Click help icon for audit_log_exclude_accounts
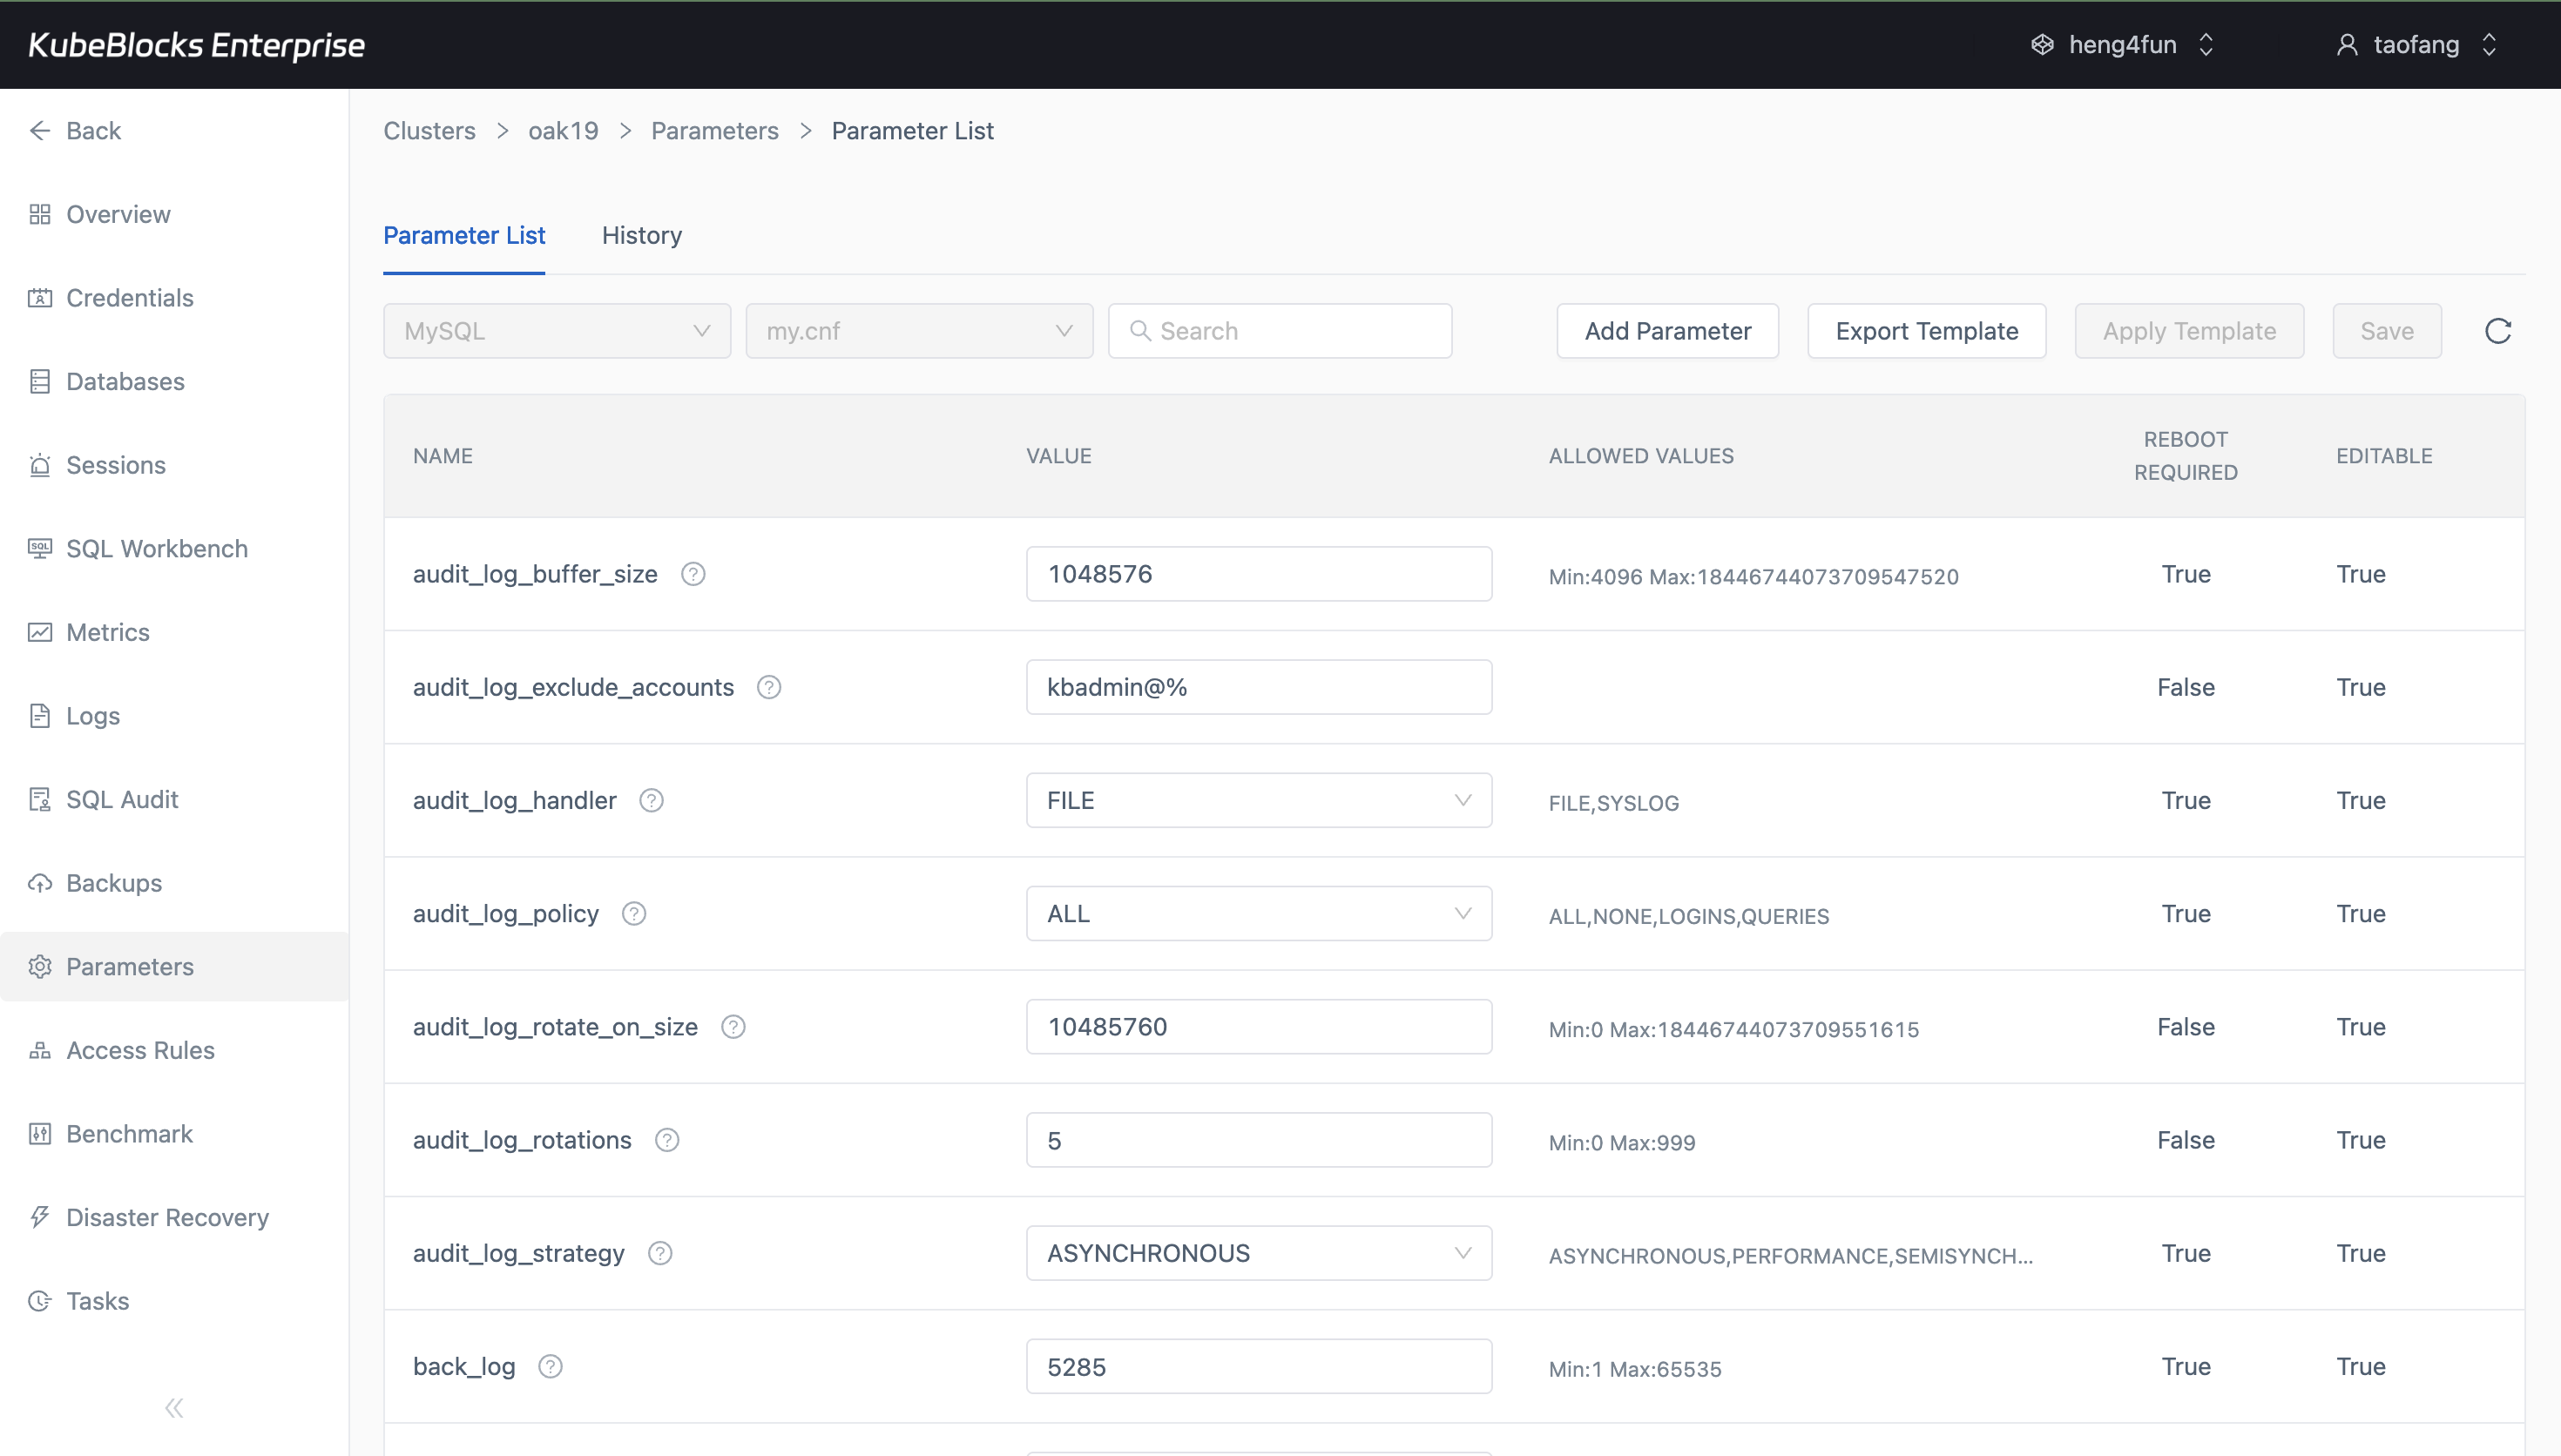The width and height of the screenshot is (2561, 1456). point(769,687)
